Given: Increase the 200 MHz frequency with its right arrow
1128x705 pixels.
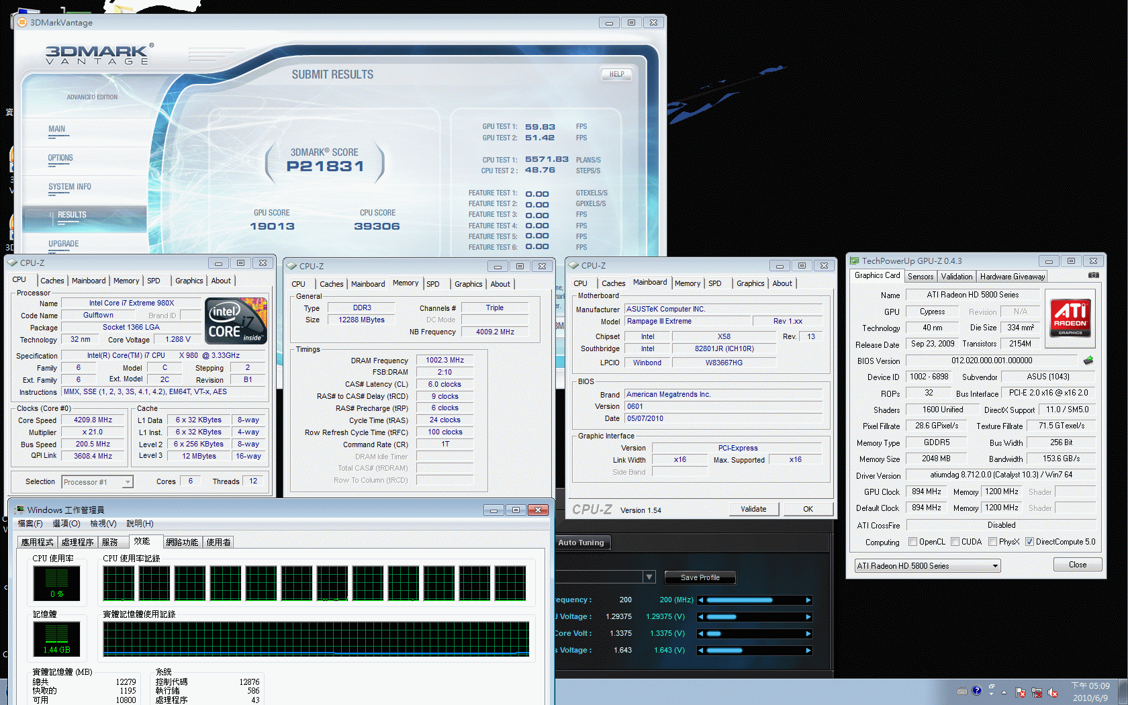Looking at the screenshot, I should pos(808,600).
